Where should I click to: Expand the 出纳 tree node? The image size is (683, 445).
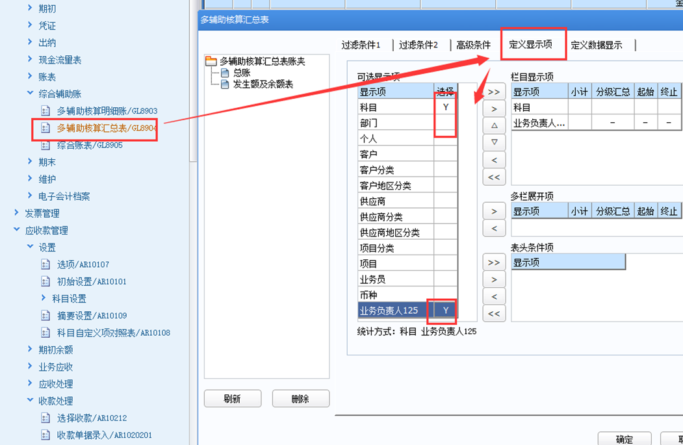coord(30,42)
